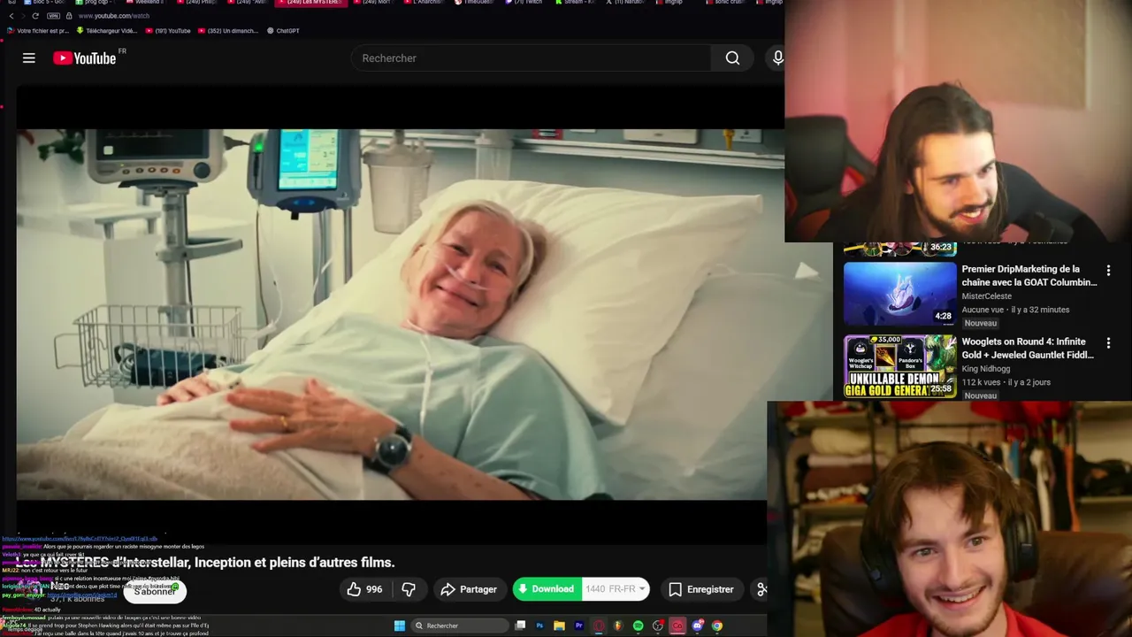Click the browser back arrow
The height and width of the screenshot is (637, 1132).
pyautogui.click(x=11, y=16)
